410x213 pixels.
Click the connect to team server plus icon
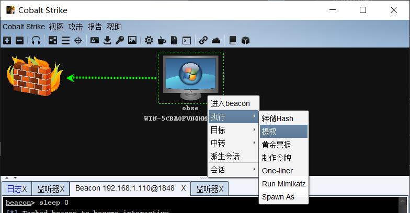[7, 40]
